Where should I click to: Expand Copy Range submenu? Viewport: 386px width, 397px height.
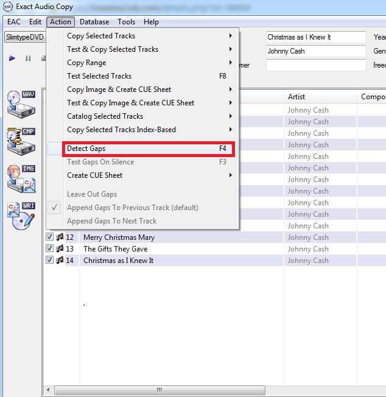(x=231, y=63)
